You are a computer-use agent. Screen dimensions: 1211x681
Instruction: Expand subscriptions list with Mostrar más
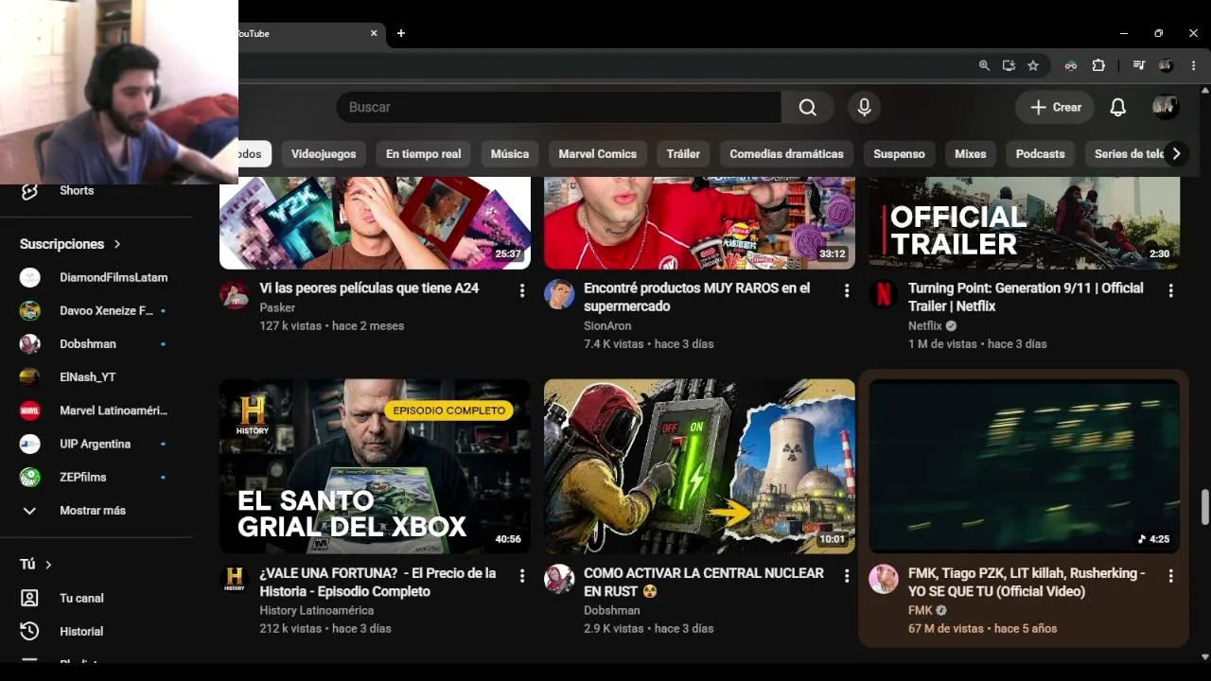(95, 510)
